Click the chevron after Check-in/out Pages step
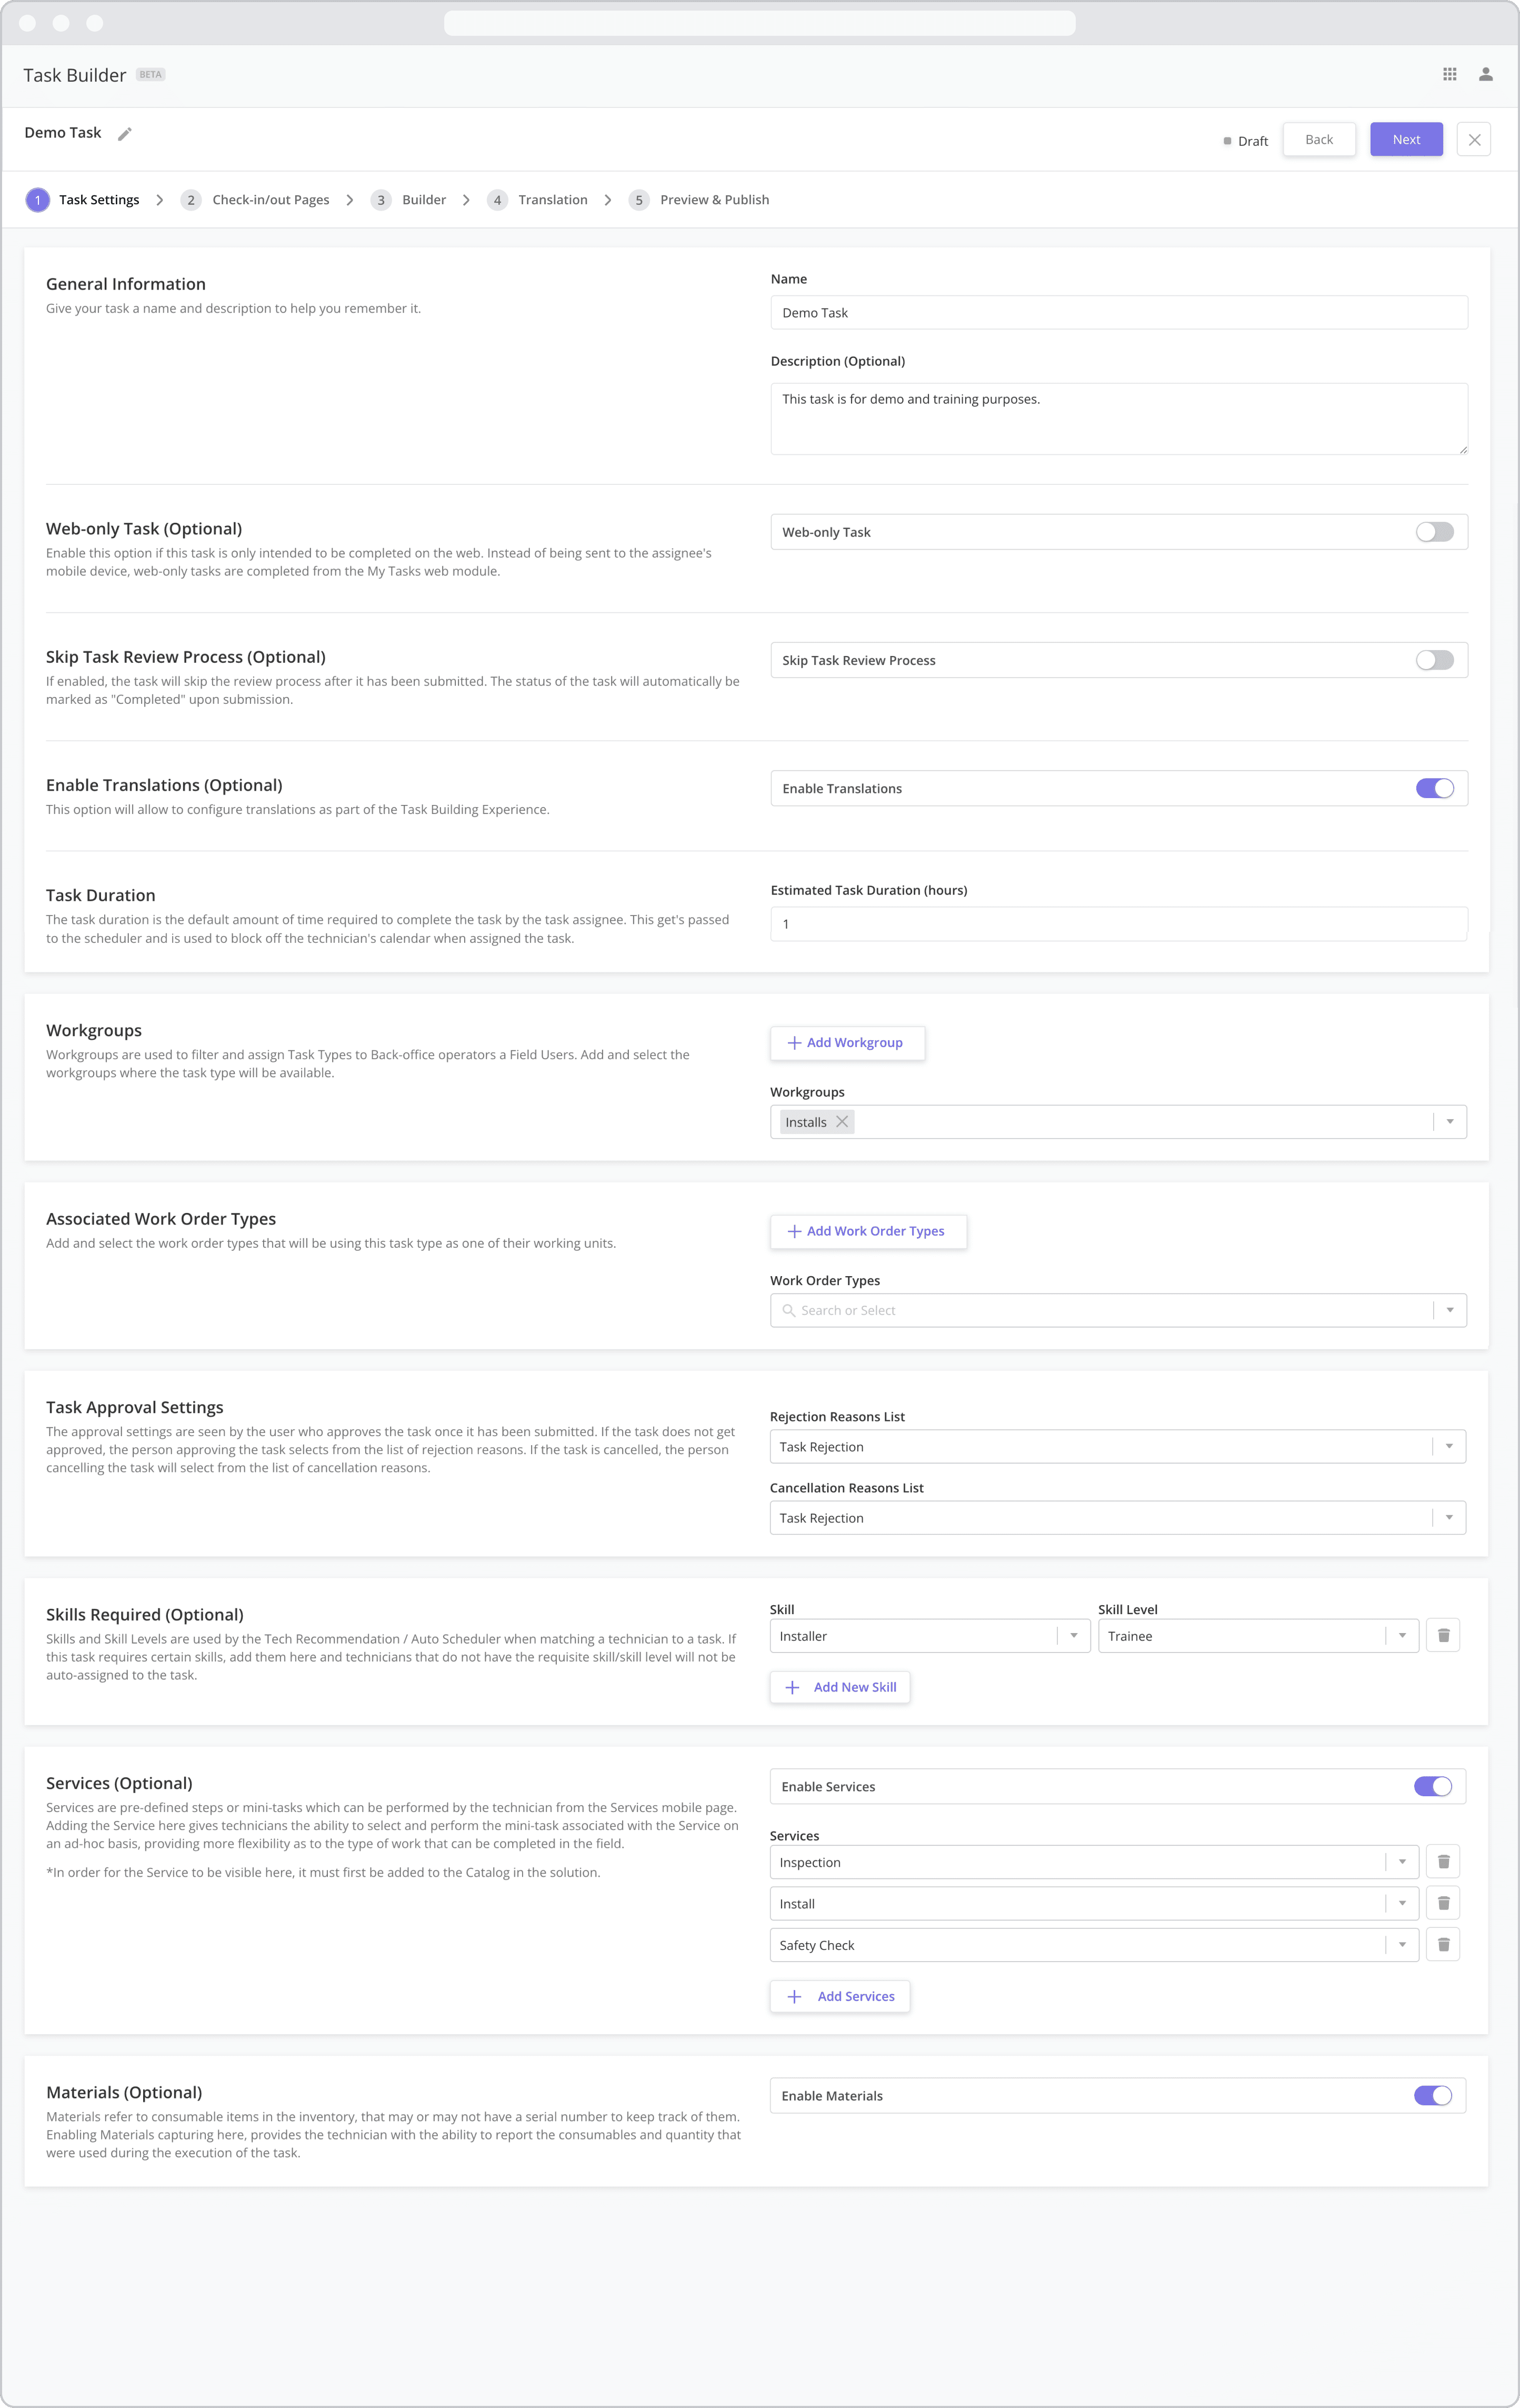Viewport: 1520px width, 2408px height. click(349, 200)
